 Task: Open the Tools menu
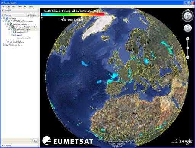(20, 6)
